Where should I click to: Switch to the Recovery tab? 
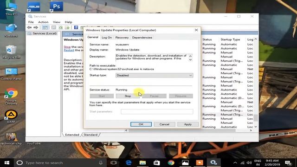[x=122, y=38]
